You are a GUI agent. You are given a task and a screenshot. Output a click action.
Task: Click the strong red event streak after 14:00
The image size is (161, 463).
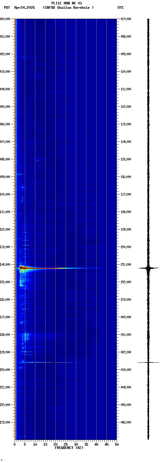60,268
